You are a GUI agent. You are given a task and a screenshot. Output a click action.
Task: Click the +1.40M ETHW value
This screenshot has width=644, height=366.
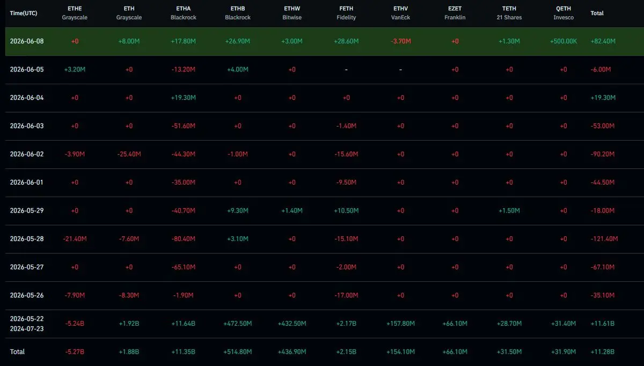[292, 211]
